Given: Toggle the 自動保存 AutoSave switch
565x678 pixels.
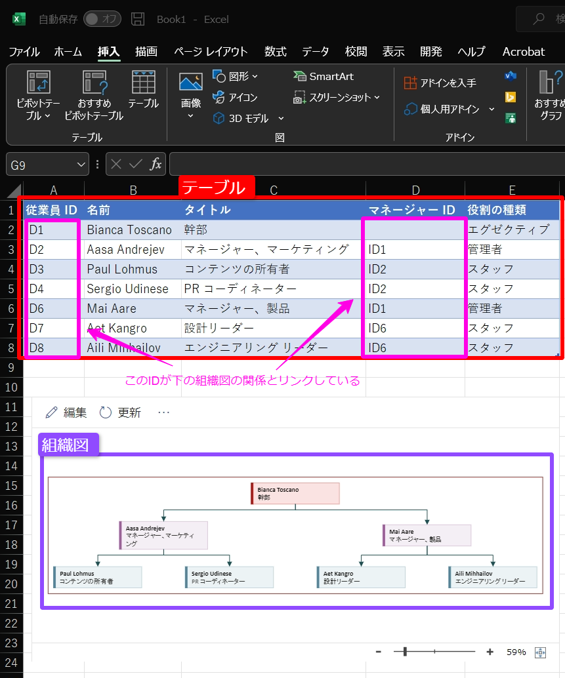Looking at the screenshot, I should [102, 19].
